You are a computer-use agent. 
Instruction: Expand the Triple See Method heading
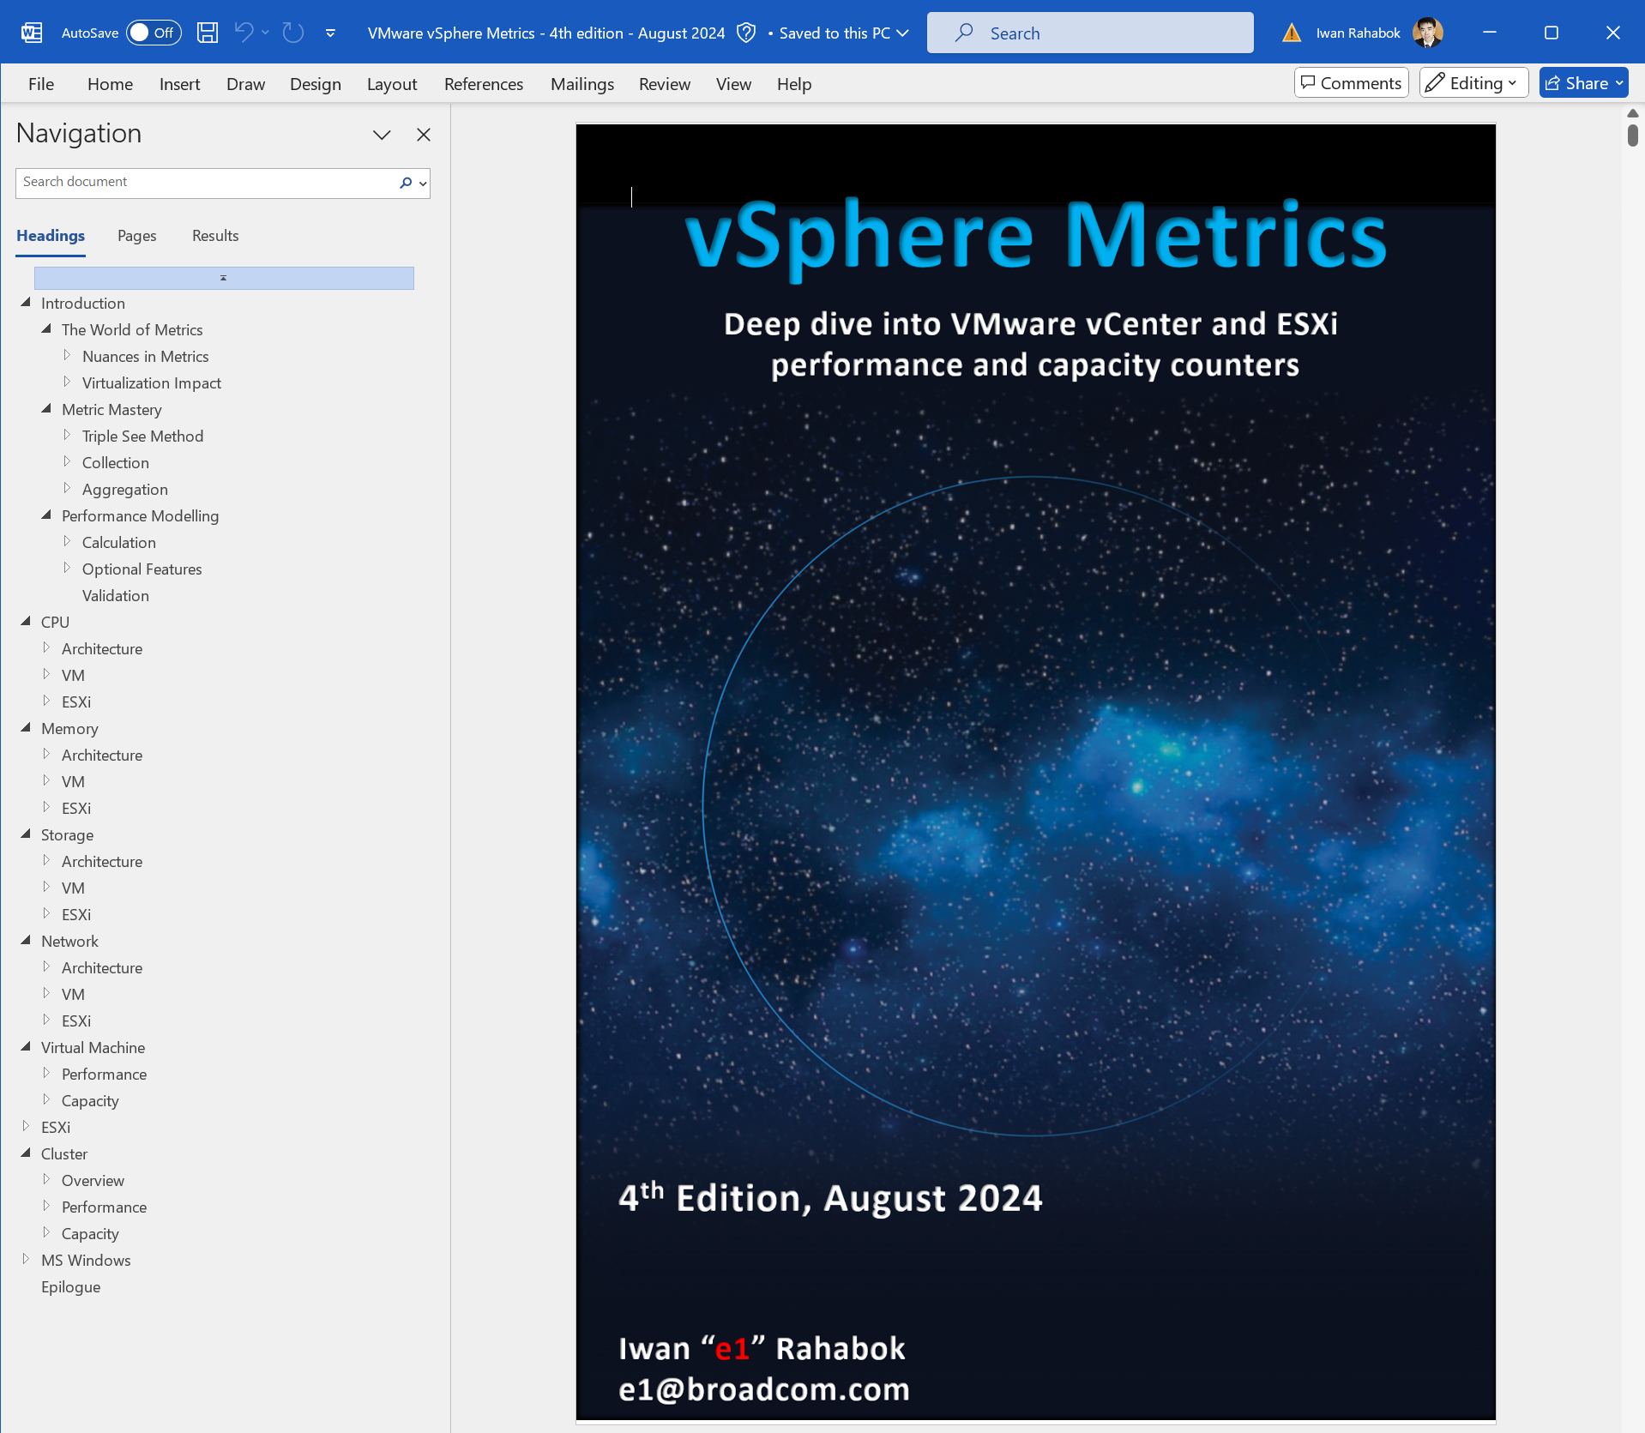(67, 435)
